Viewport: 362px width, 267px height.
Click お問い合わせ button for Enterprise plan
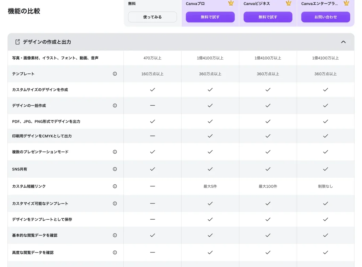[x=326, y=17]
